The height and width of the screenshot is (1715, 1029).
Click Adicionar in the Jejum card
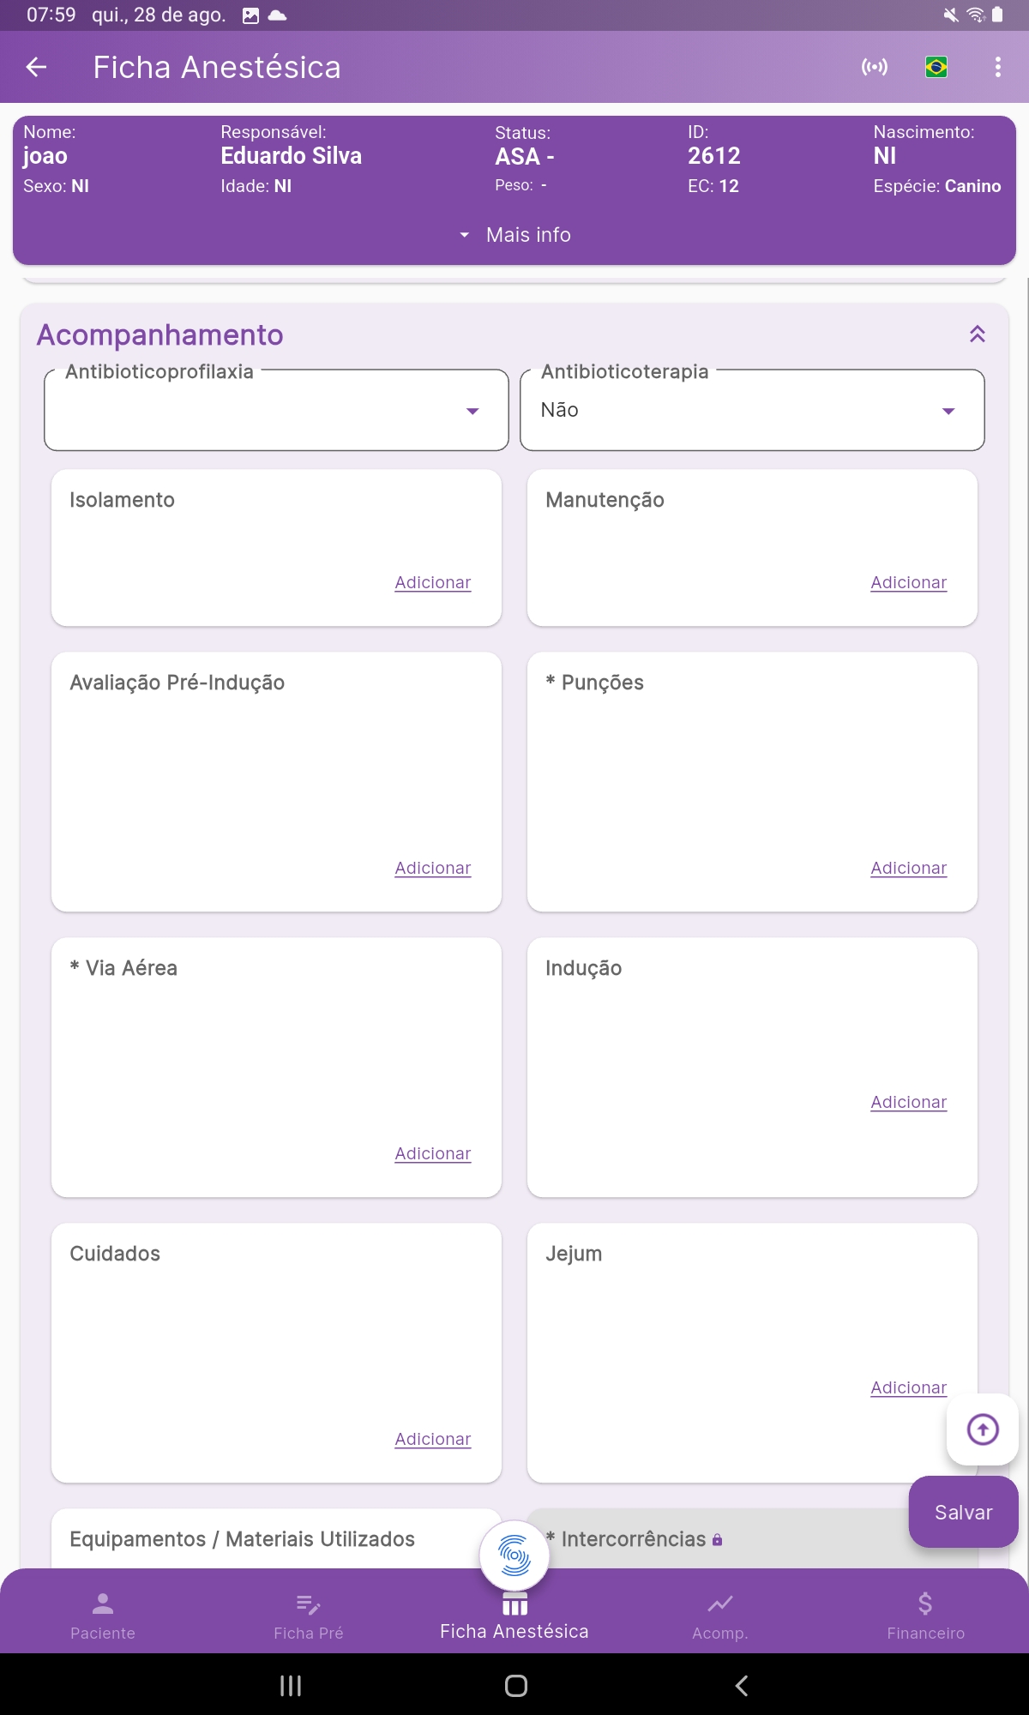pos(908,1387)
